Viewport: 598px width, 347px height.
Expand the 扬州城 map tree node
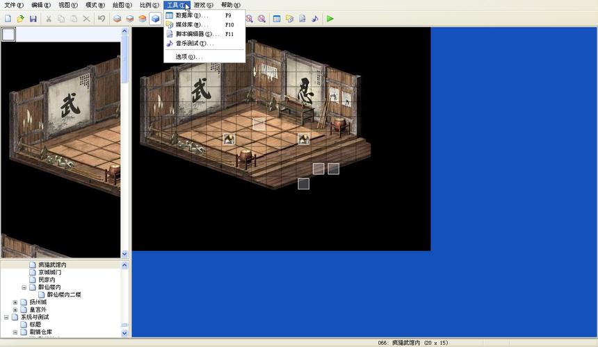[15, 303]
